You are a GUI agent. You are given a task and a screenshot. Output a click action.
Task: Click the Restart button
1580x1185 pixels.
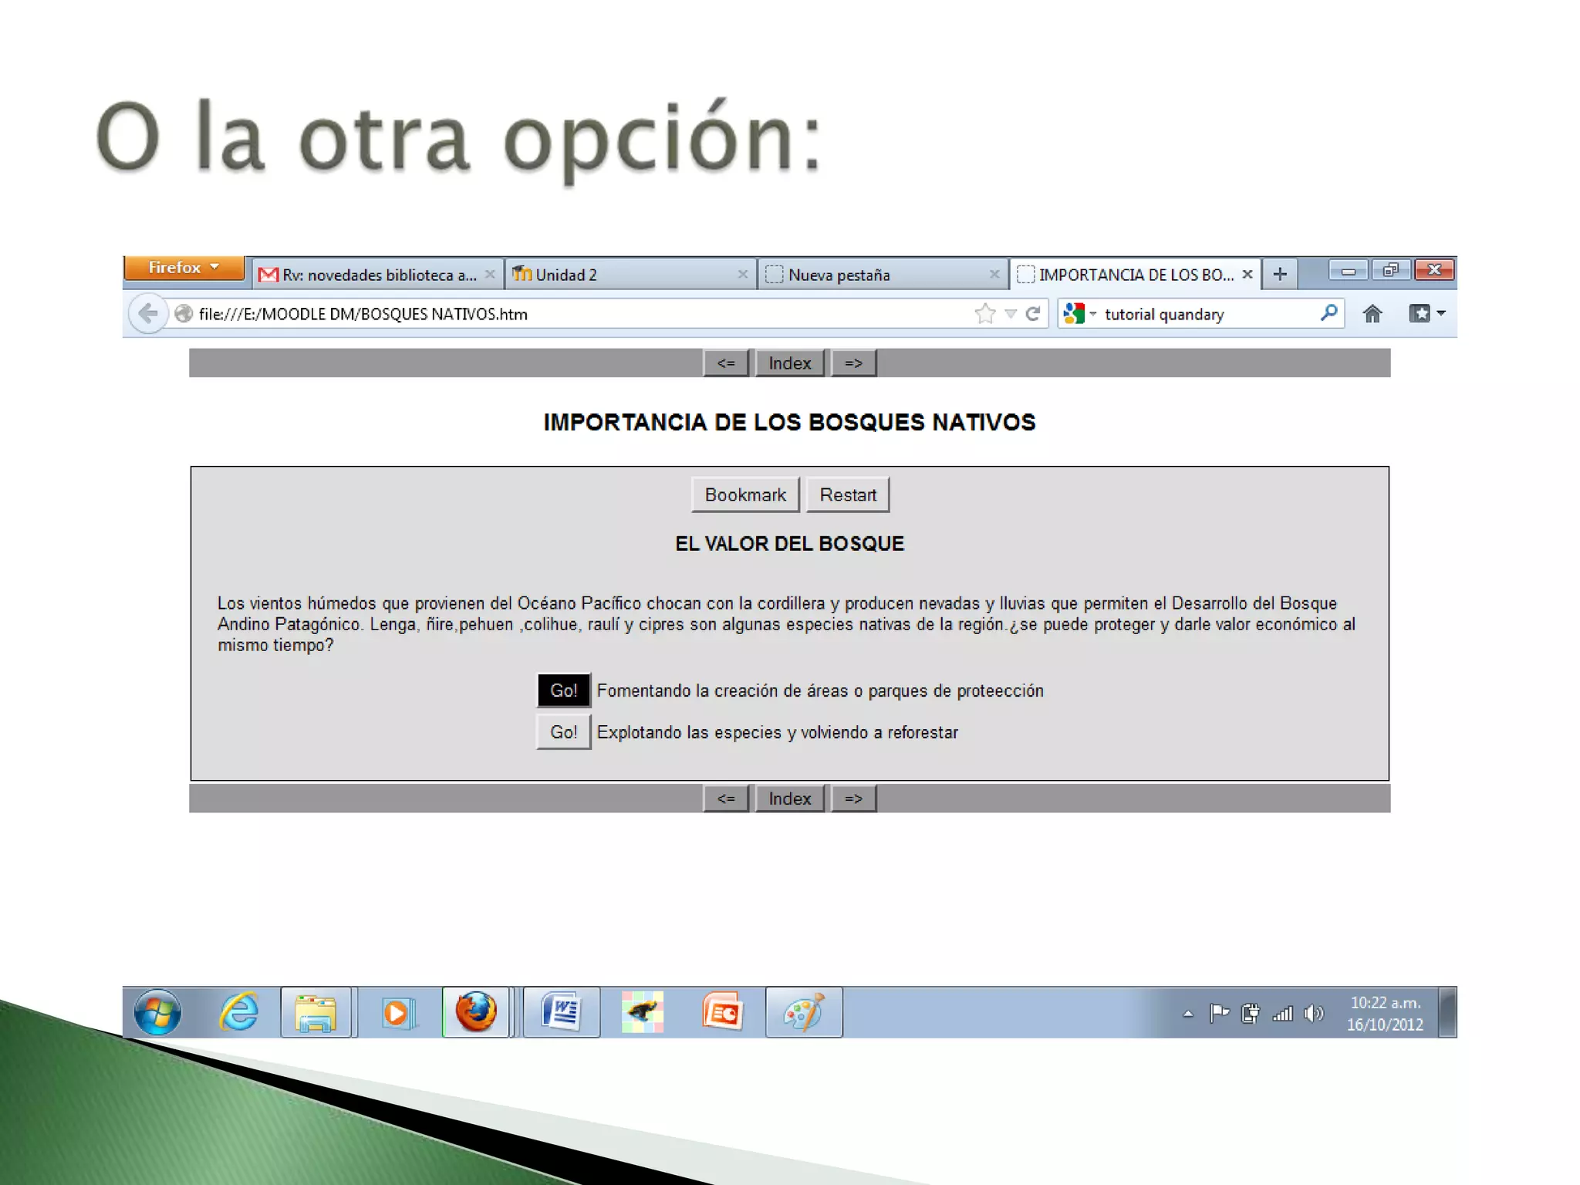click(x=848, y=495)
